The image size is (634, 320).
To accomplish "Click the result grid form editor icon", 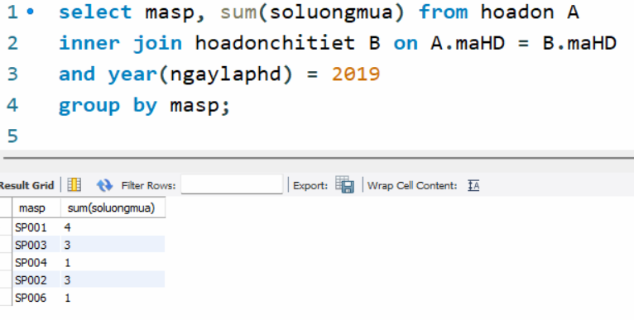I will tap(74, 185).
